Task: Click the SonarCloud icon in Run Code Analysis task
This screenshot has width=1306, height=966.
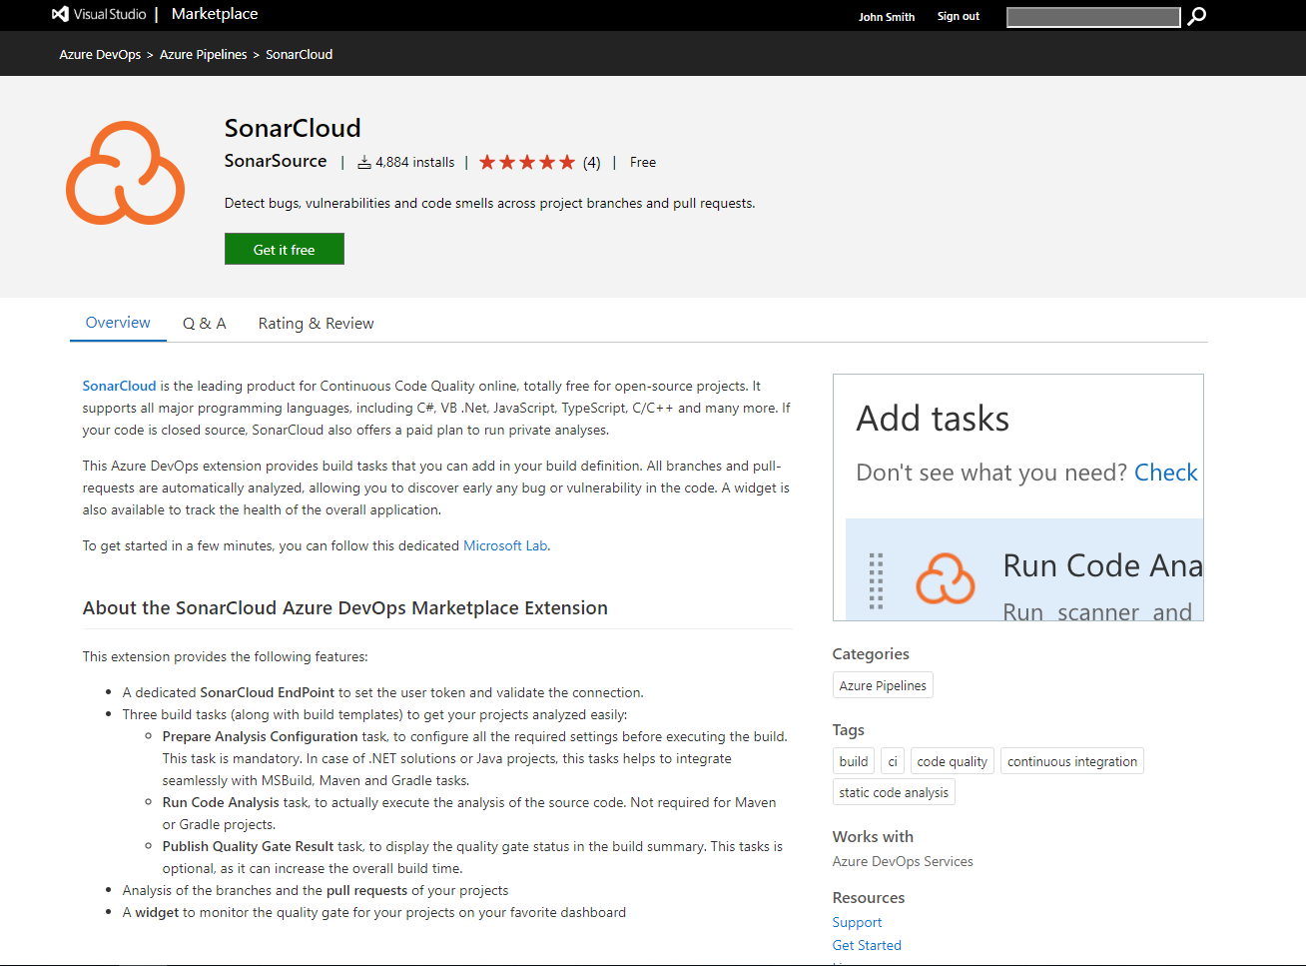Action: pyautogui.click(x=946, y=578)
